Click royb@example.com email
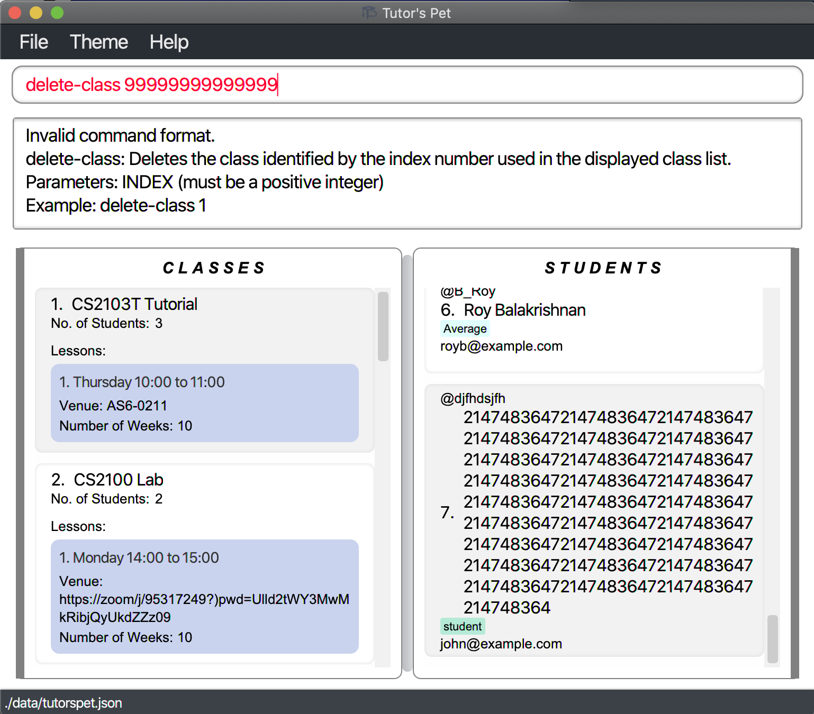The height and width of the screenshot is (714, 814). [501, 346]
